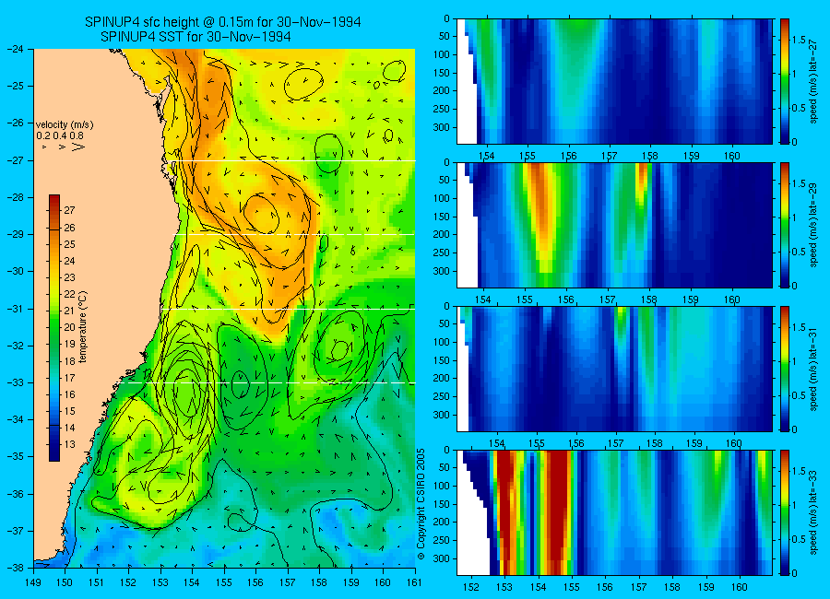Open the lat=-33 speed section panel
The height and width of the screenshot is (599, 830).
click(614, 512)
